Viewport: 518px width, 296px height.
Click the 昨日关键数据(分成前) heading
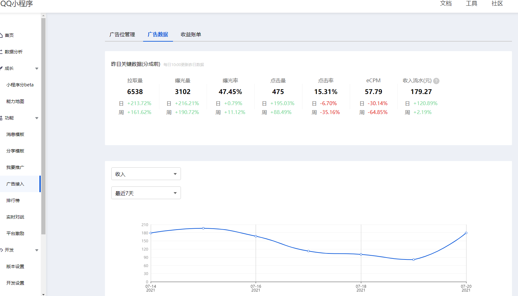click(135, 64)
